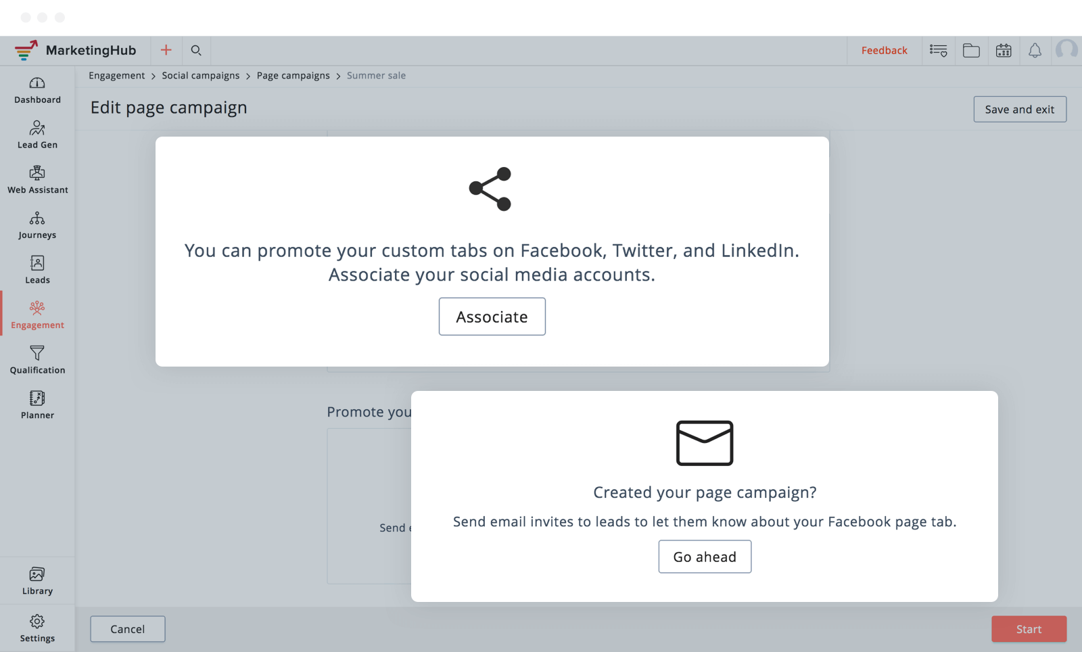Go to Journeys in the sidebar

pyautogui.click(x=37, y=218)
